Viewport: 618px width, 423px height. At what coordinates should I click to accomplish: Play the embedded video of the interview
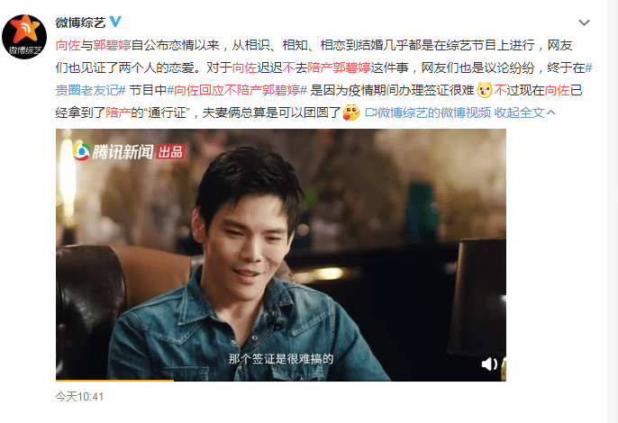point(281,255)
